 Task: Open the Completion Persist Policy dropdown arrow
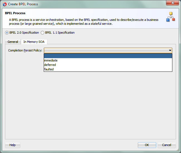(x=170, y=50)
